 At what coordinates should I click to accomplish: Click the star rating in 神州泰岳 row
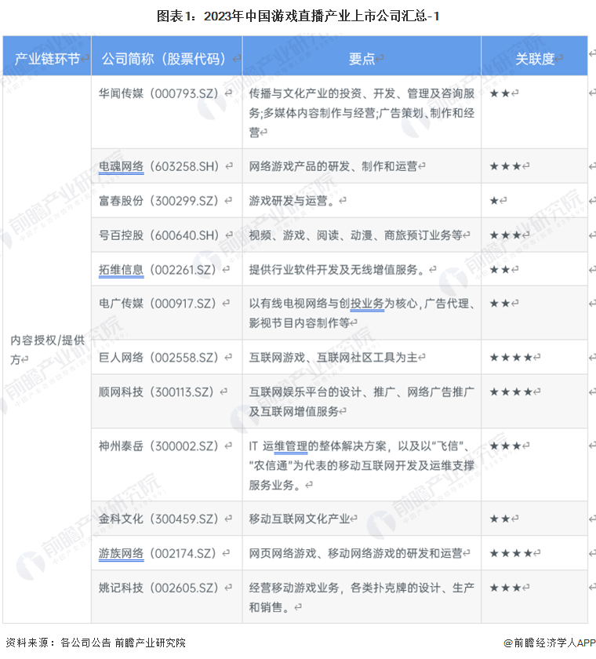point(505,446)
